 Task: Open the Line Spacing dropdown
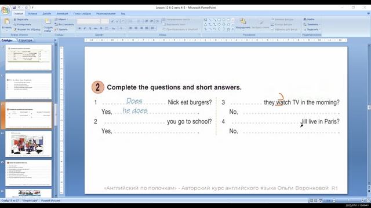click(158, 21)
